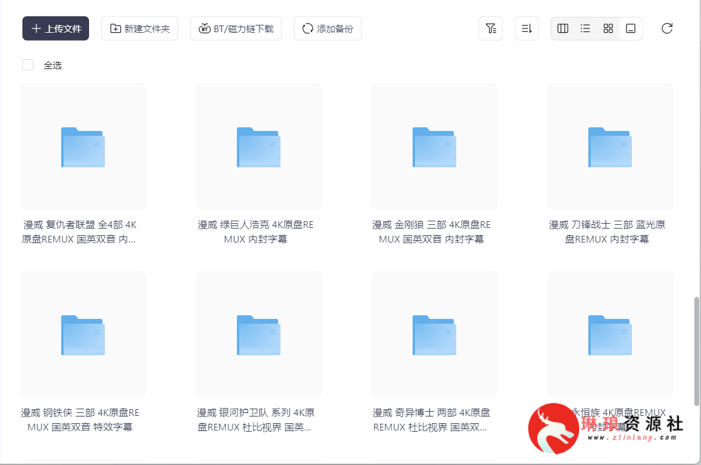Select the label 漫威 奇异博士 两部 4K原盘
701x465 pixels.
click(431, 413)
